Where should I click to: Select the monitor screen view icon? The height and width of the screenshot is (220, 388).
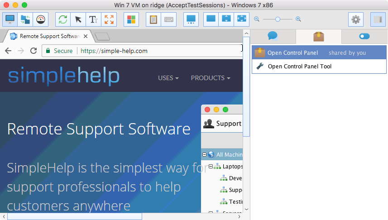click(x=10, y=19)
